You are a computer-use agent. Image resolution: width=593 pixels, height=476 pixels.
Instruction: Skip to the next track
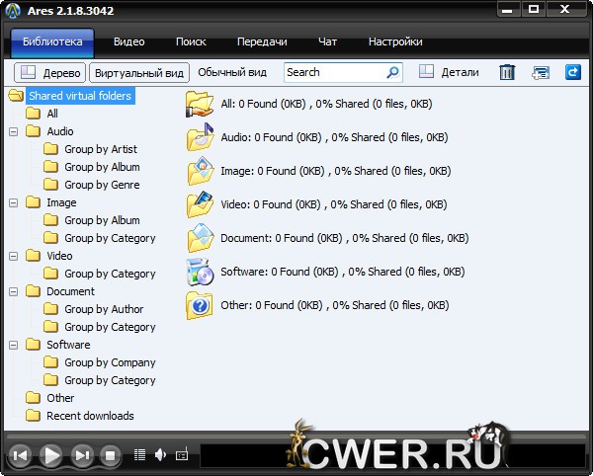pos(83,455)
